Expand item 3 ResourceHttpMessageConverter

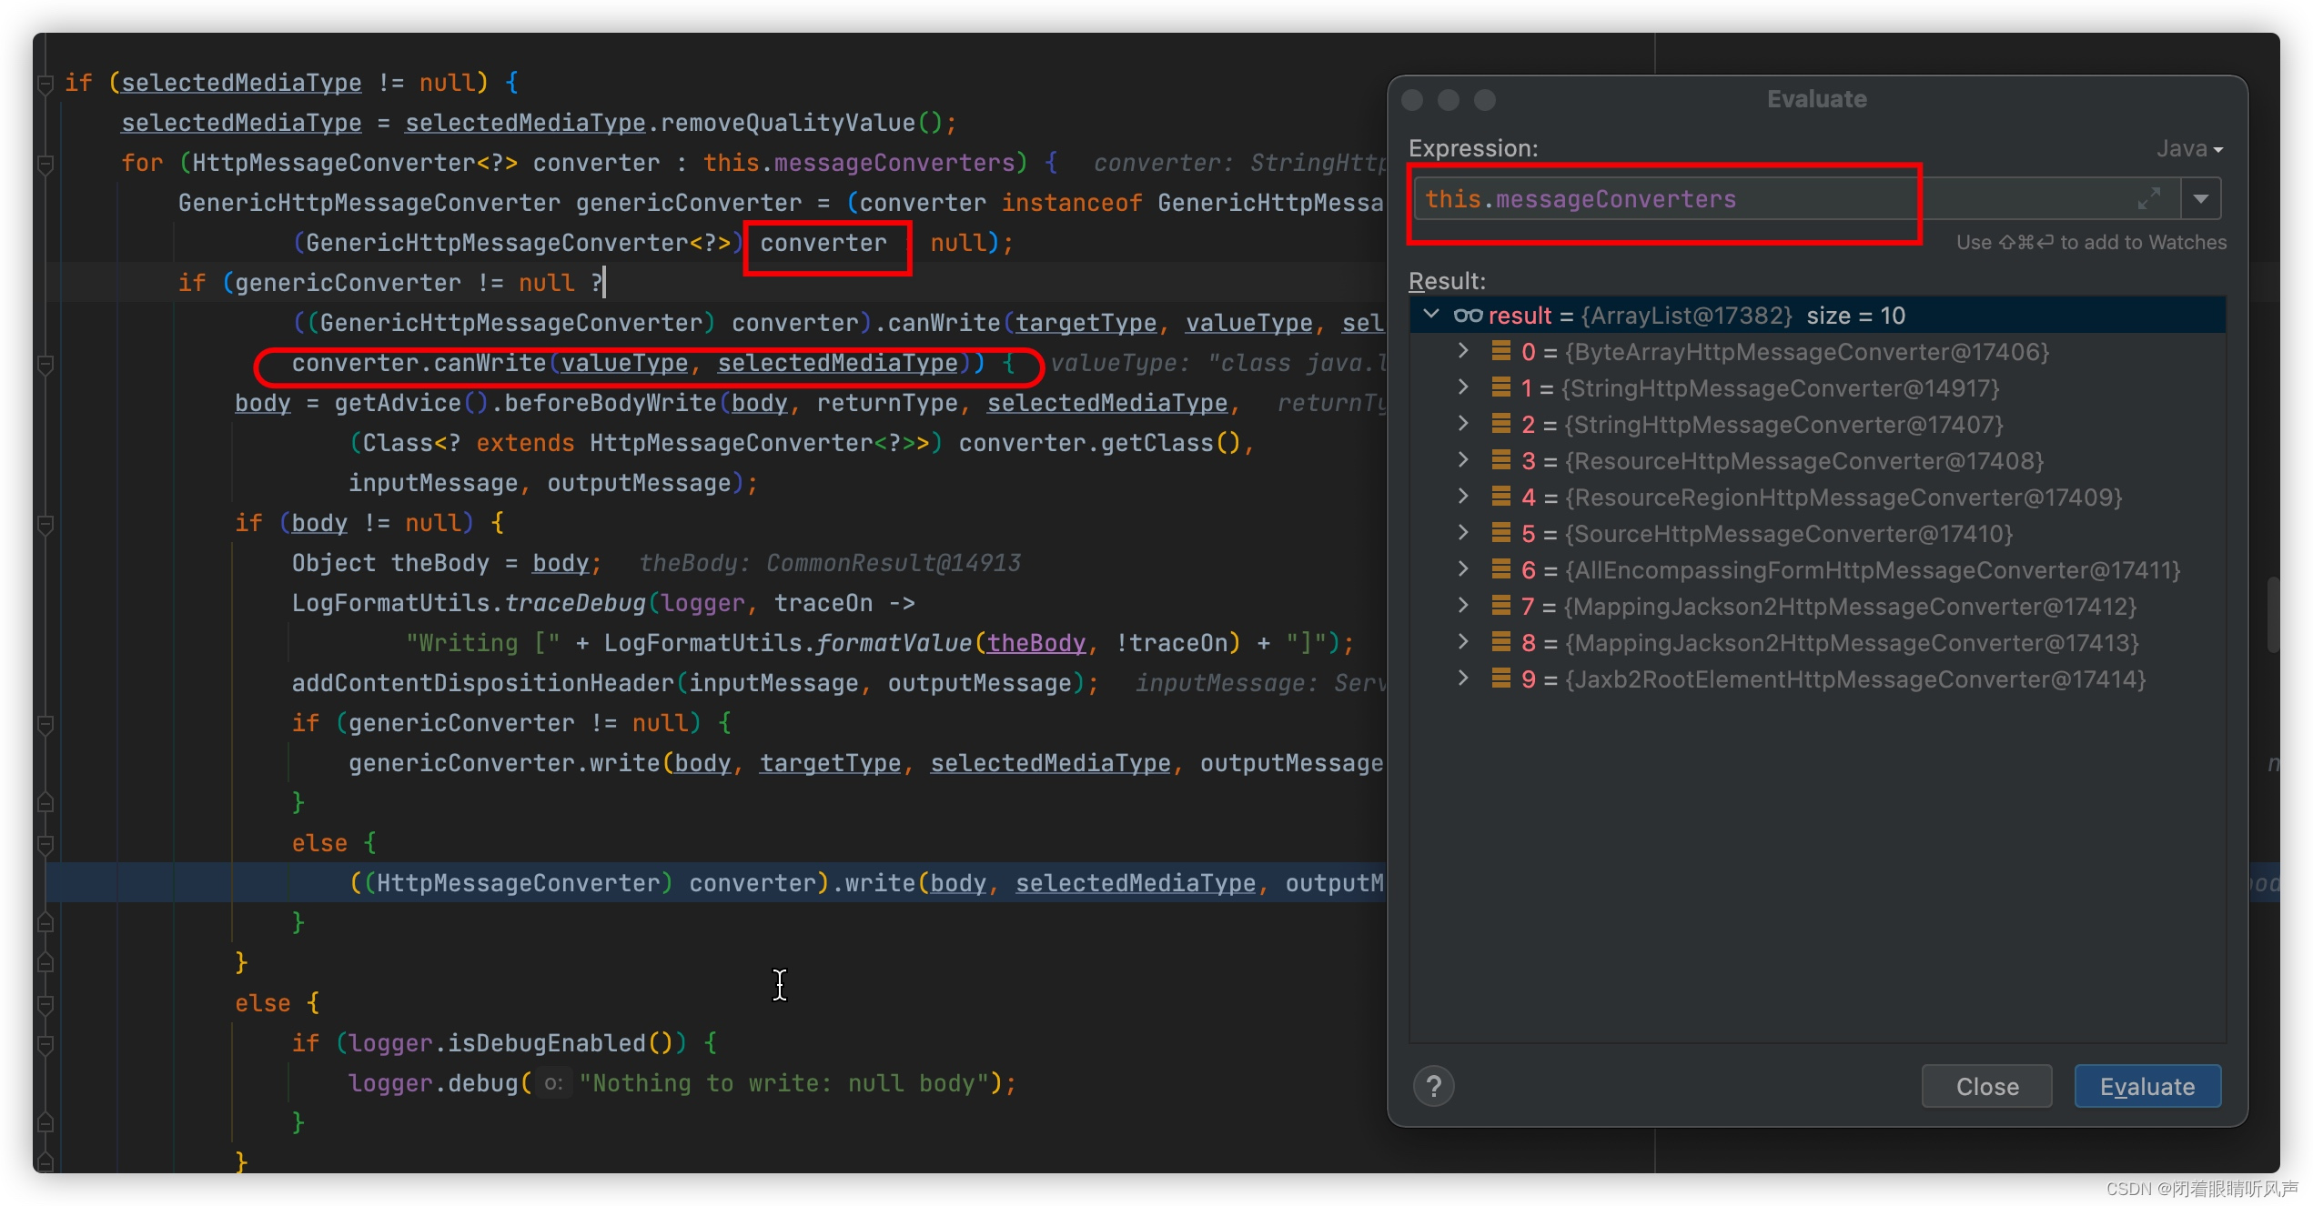click(x=1463, y=459)
